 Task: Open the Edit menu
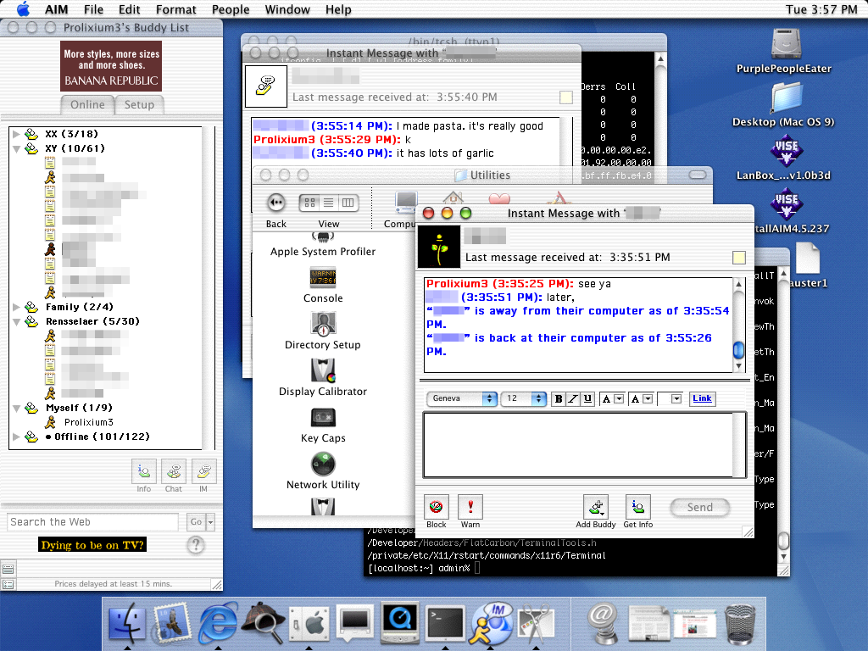click(x=129, y=9)
